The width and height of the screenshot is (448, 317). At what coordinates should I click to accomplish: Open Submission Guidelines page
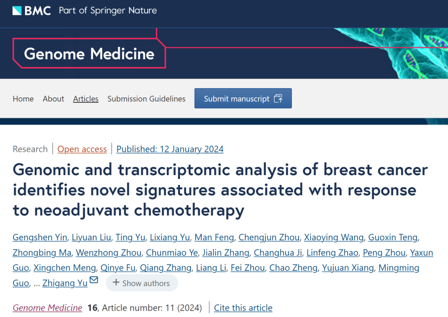pyautogui.click(x=146, y=98)
